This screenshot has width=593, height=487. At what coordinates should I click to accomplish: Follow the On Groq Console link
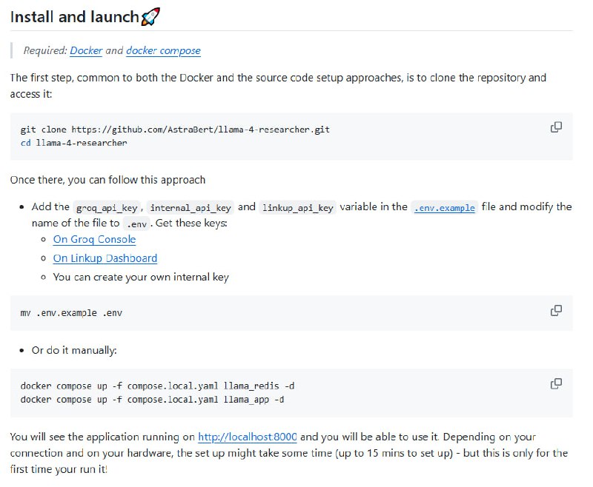point(94,239)
